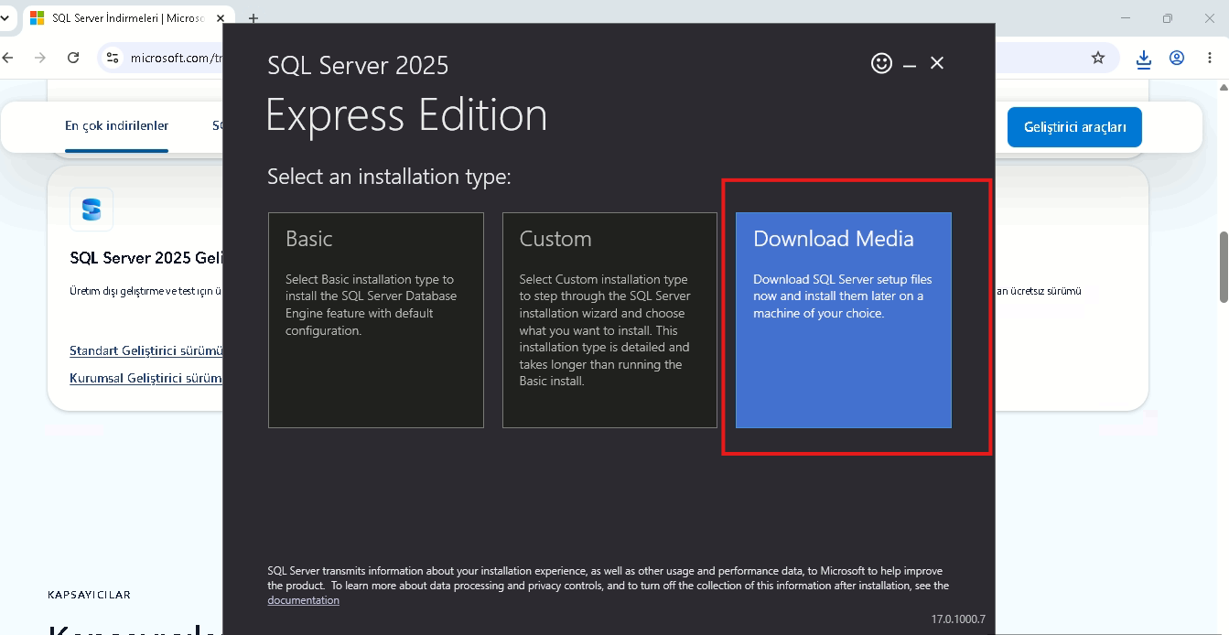Minimize the SQL Server installer window
The width and height of the screenshot is (1229, 635).
pyautogui.click(x=910, y=64)
